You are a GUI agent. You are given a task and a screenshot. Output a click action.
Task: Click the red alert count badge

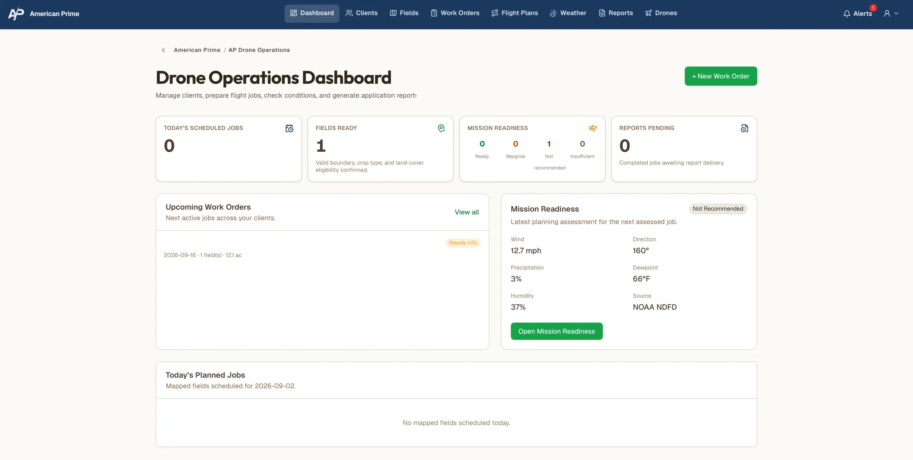coord(873,8)
